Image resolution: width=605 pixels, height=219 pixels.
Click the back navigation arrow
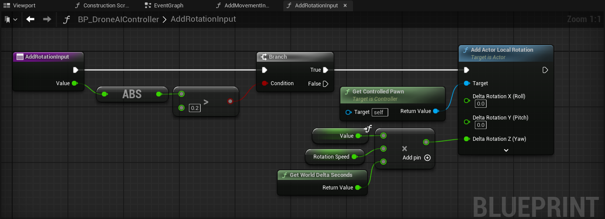30,19
